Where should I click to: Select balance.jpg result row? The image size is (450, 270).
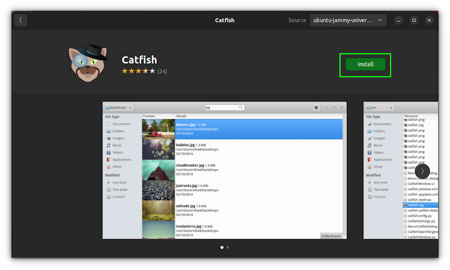click(x=242, y=129)
